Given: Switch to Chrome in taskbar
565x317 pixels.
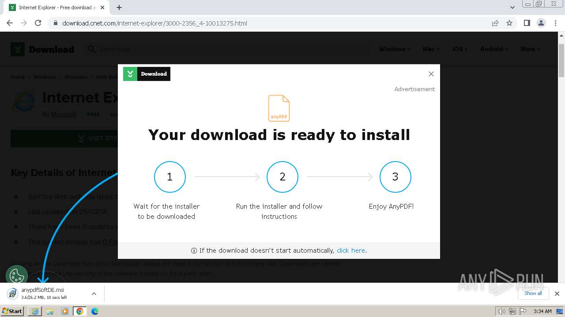Looking at the screenshot, I should [x=80, y=311].
